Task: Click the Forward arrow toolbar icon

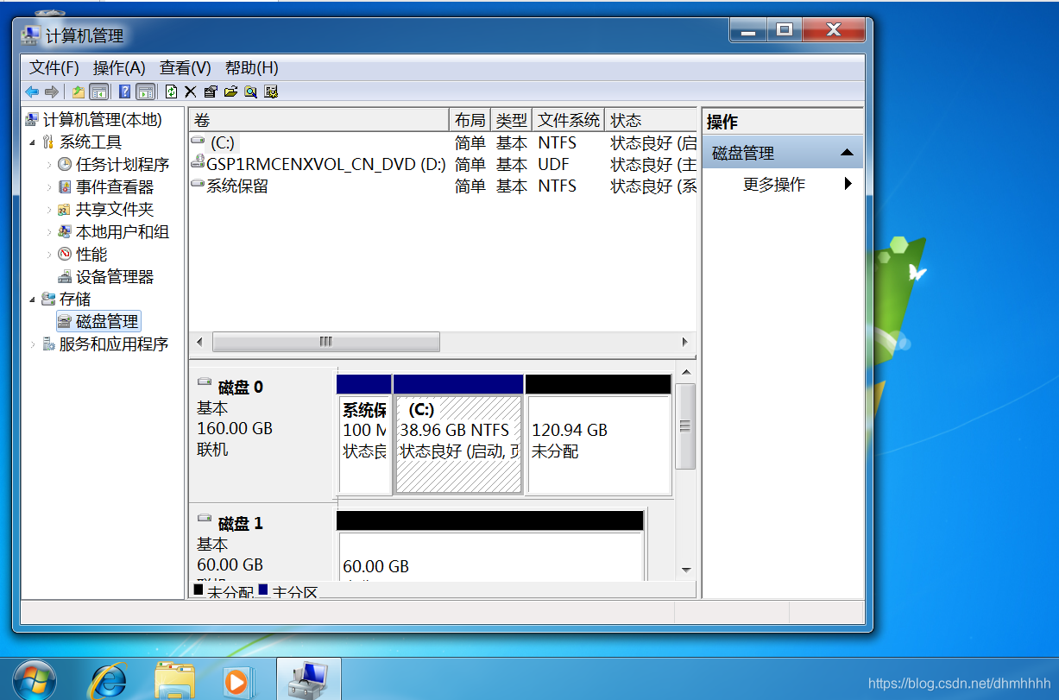Action: (52, 91)
